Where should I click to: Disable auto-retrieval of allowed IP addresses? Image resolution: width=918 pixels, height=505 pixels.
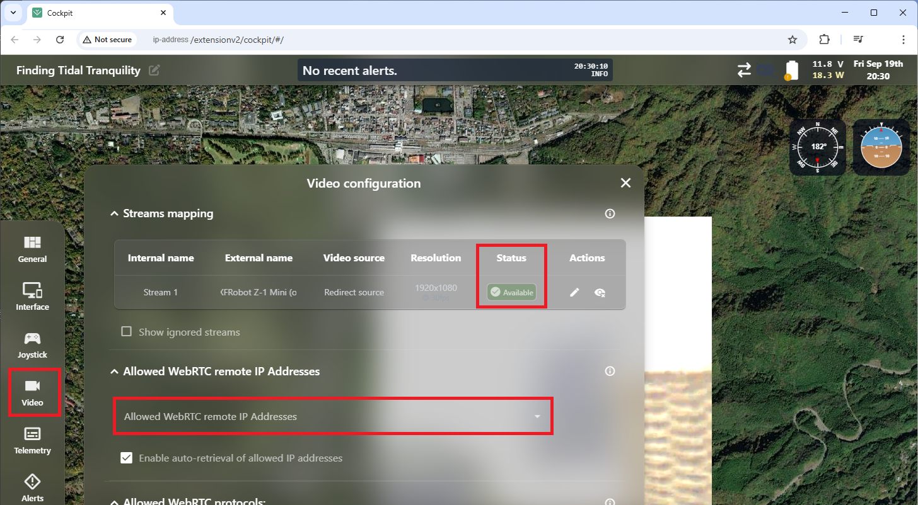[127, 458]
